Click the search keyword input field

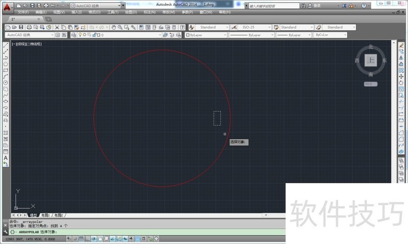click(274, 6)
